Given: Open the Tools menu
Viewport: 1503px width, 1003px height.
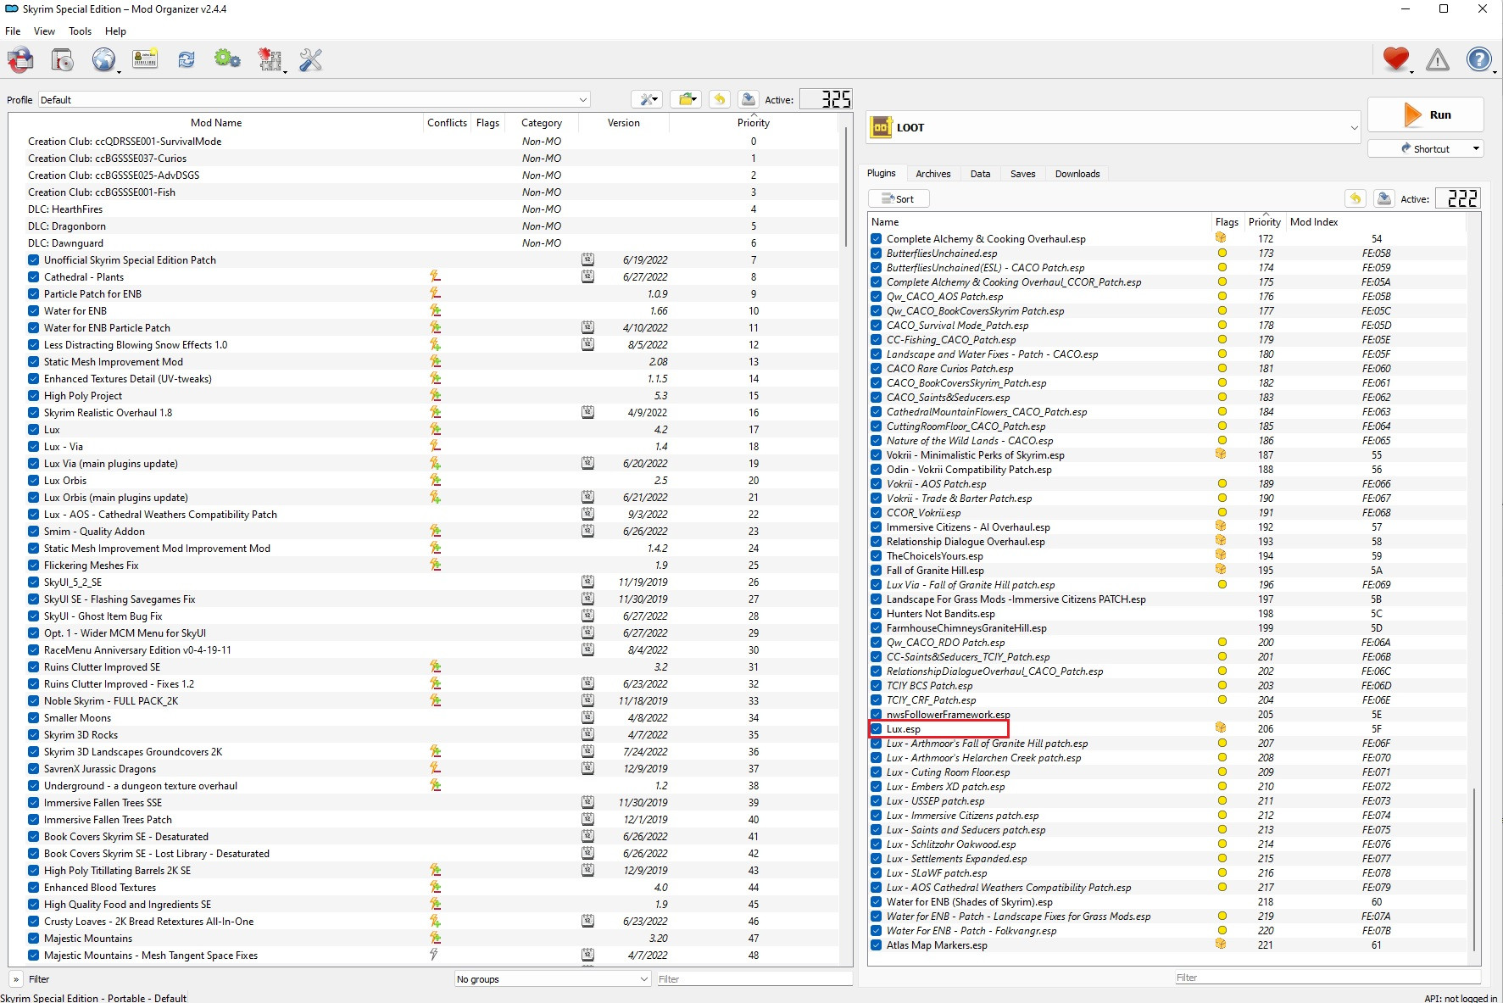Looking at the screenshot, I should tap(80, 31).
